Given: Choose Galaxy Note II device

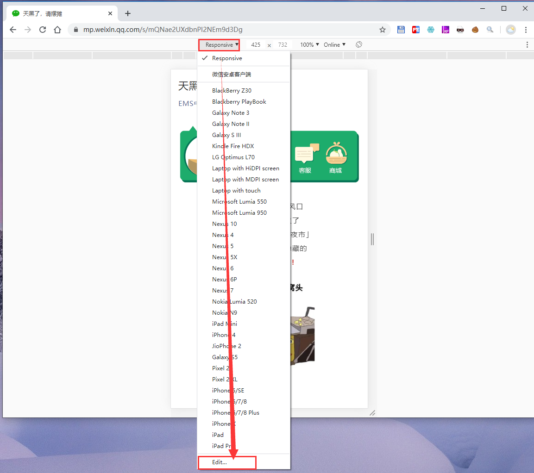Looking at the screenshot, I should coord(244,124).
